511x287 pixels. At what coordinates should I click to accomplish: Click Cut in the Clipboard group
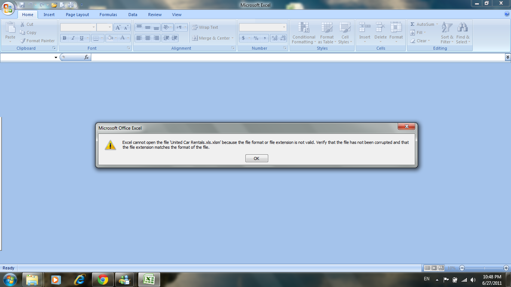tap(27, 24)
